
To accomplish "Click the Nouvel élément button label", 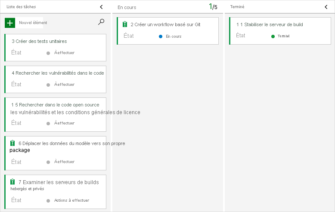I will tap(33, 23).
